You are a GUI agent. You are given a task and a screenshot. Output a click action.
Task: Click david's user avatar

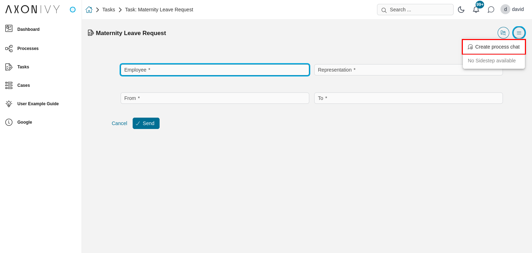point(505,9)
